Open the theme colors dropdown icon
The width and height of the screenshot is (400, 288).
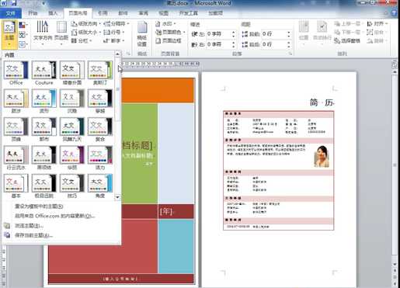pos(23,26)
